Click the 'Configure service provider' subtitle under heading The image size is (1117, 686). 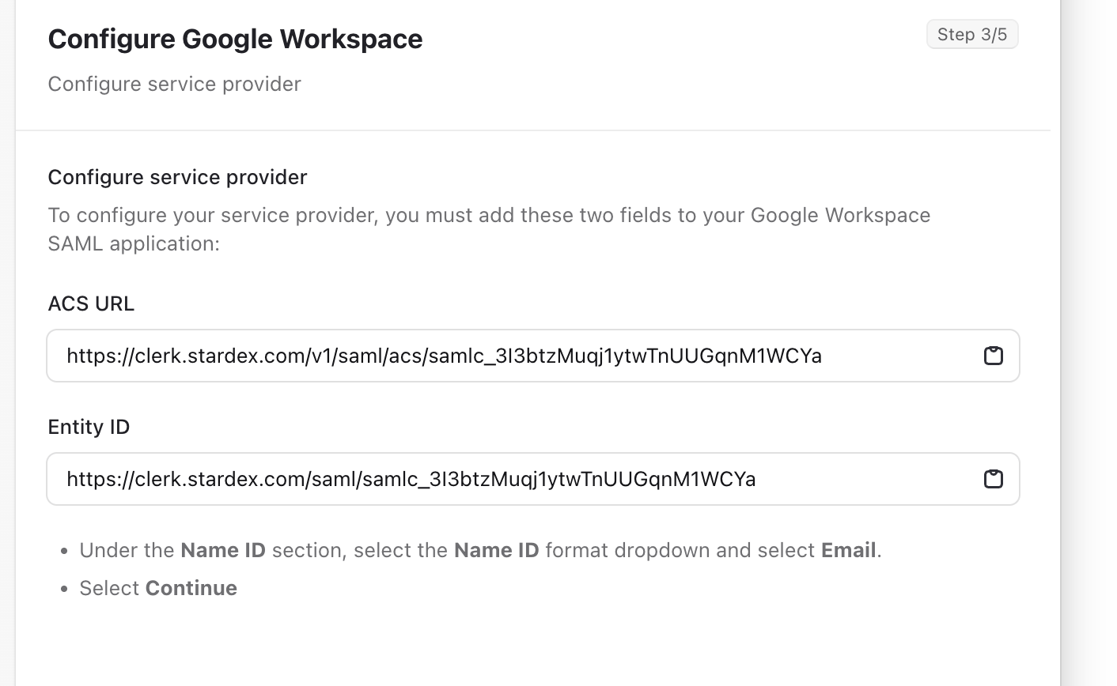pyautogui.click(x=174, y=84)
